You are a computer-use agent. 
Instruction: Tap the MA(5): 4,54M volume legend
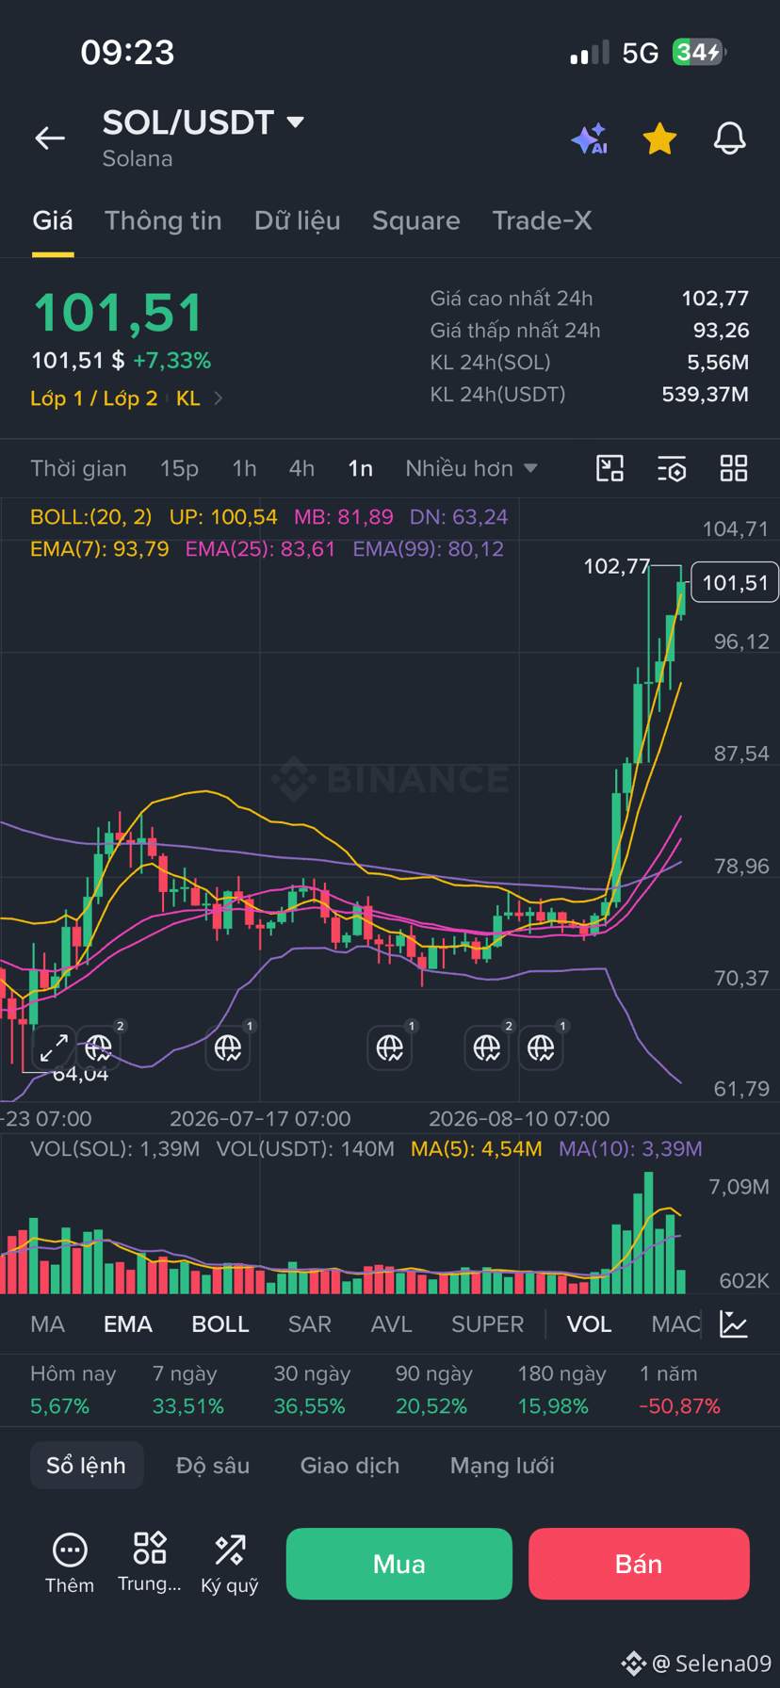click(477, 1149)
